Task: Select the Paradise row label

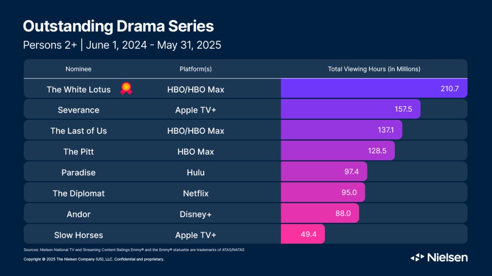Action: 79,172
